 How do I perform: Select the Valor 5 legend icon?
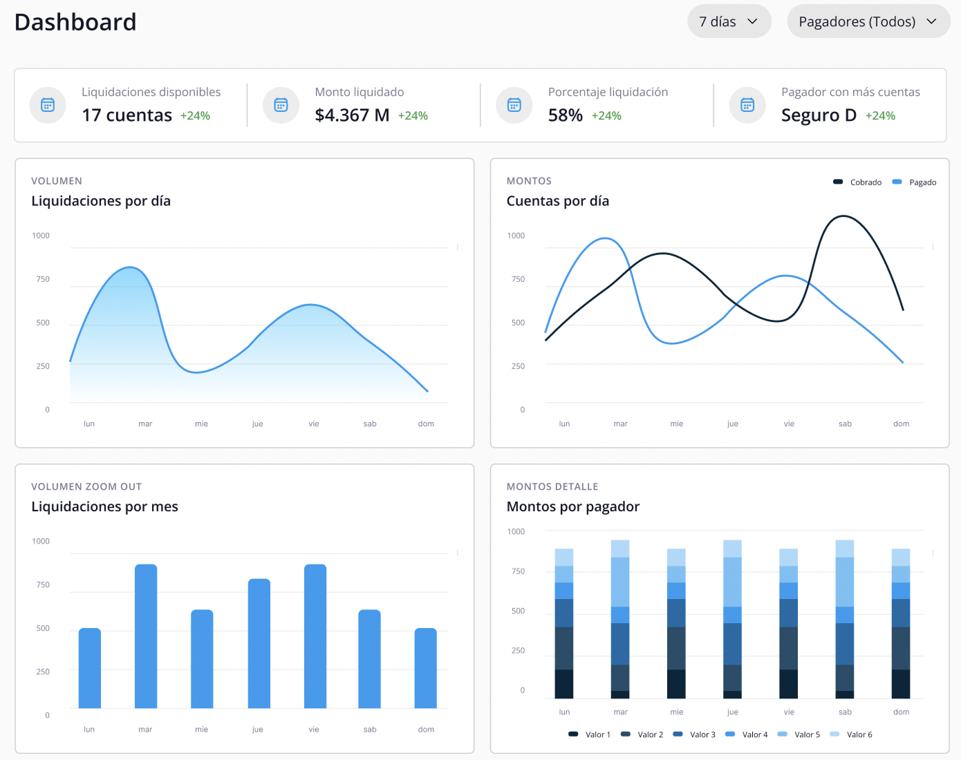tap(783, 734)
